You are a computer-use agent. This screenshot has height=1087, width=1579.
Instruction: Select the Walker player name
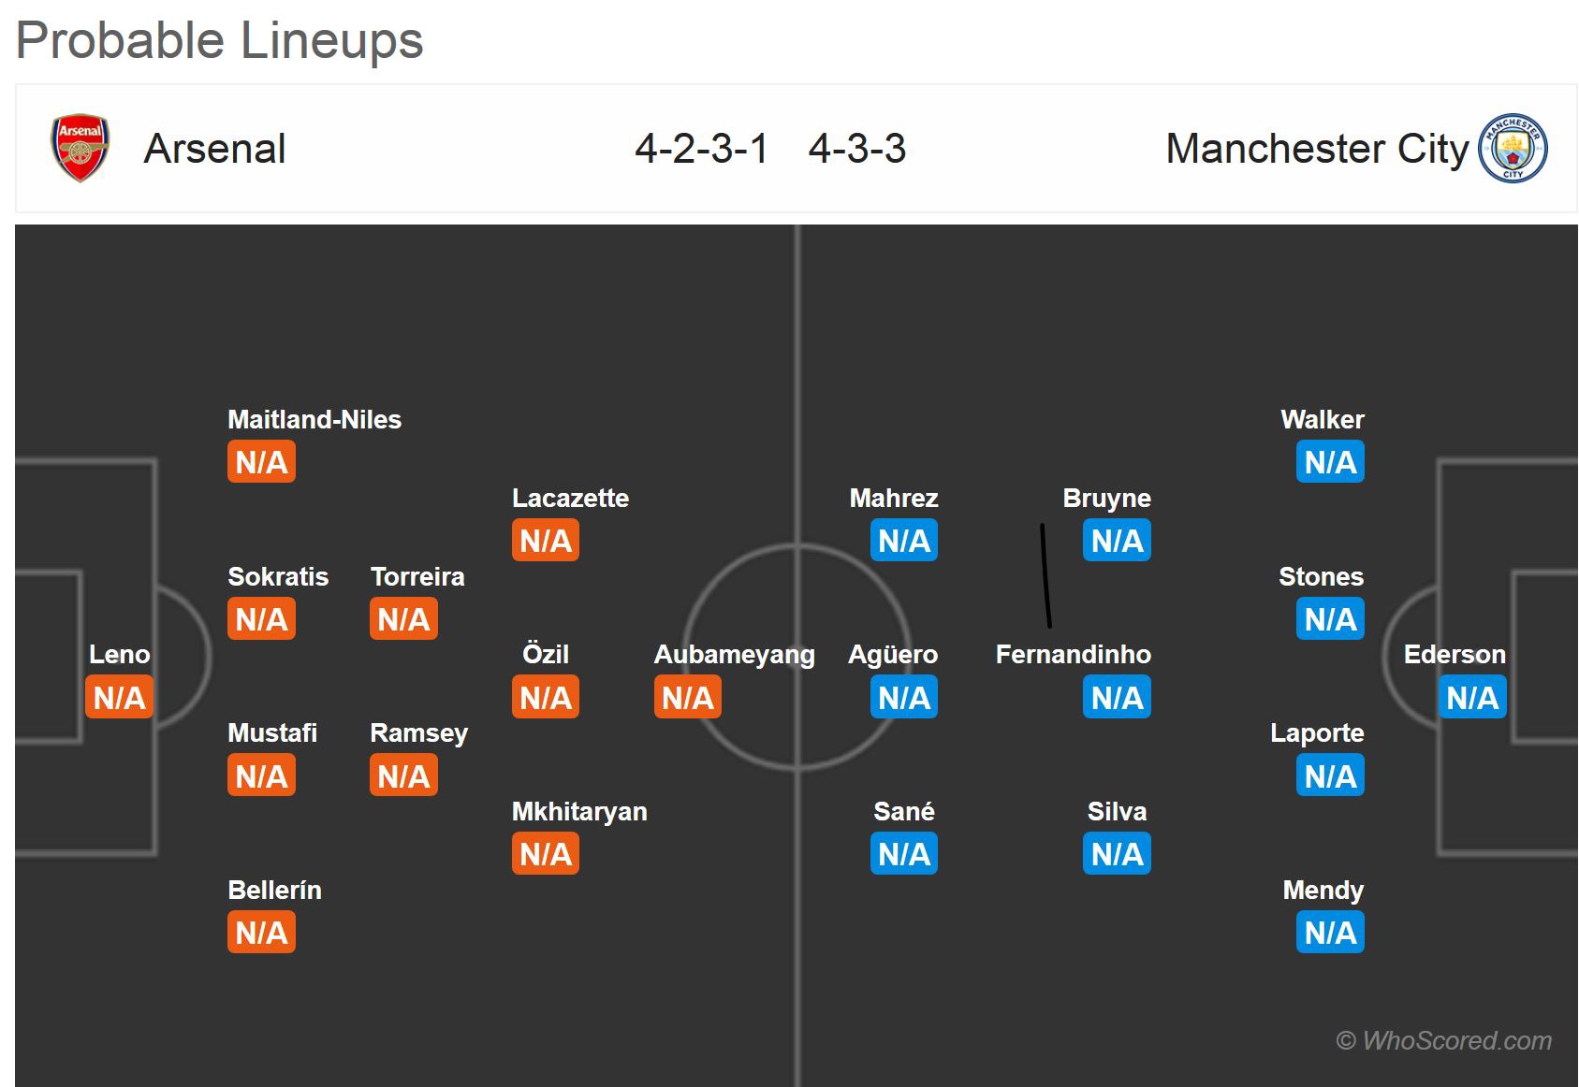click(1322, 420)
